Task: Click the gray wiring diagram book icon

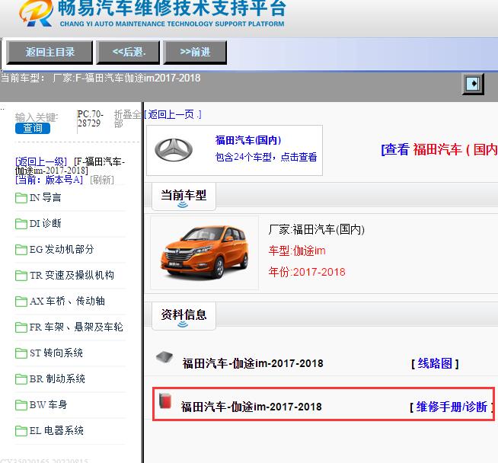Action: tap(164, 357)
